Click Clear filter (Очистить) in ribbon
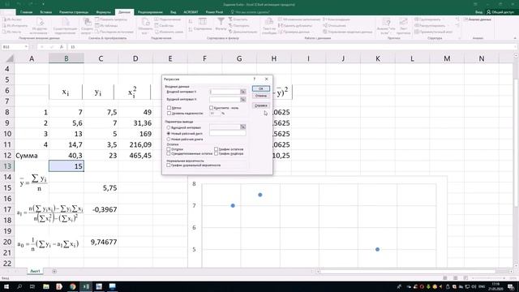Screen dimensions: 519x292 238,19
